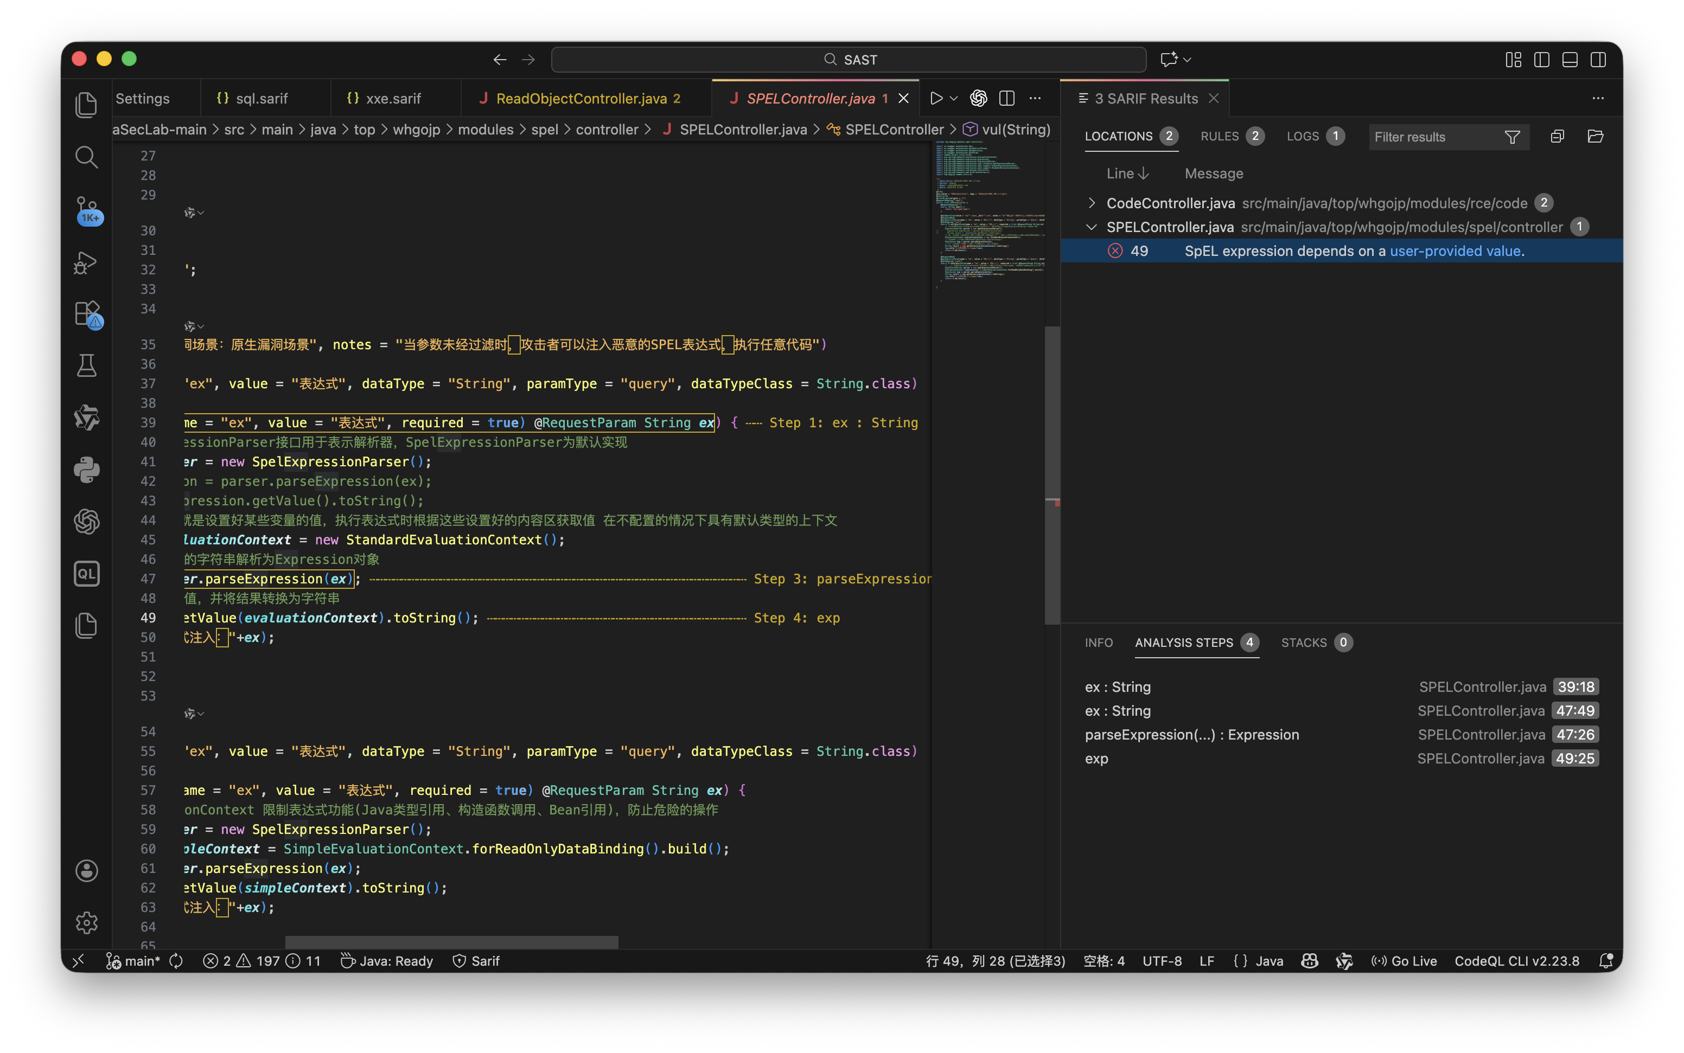The width and height of the screenshot is (1684, 1053).
Task: Click the split editor right icon
Action: click(x=1007, y=98)
